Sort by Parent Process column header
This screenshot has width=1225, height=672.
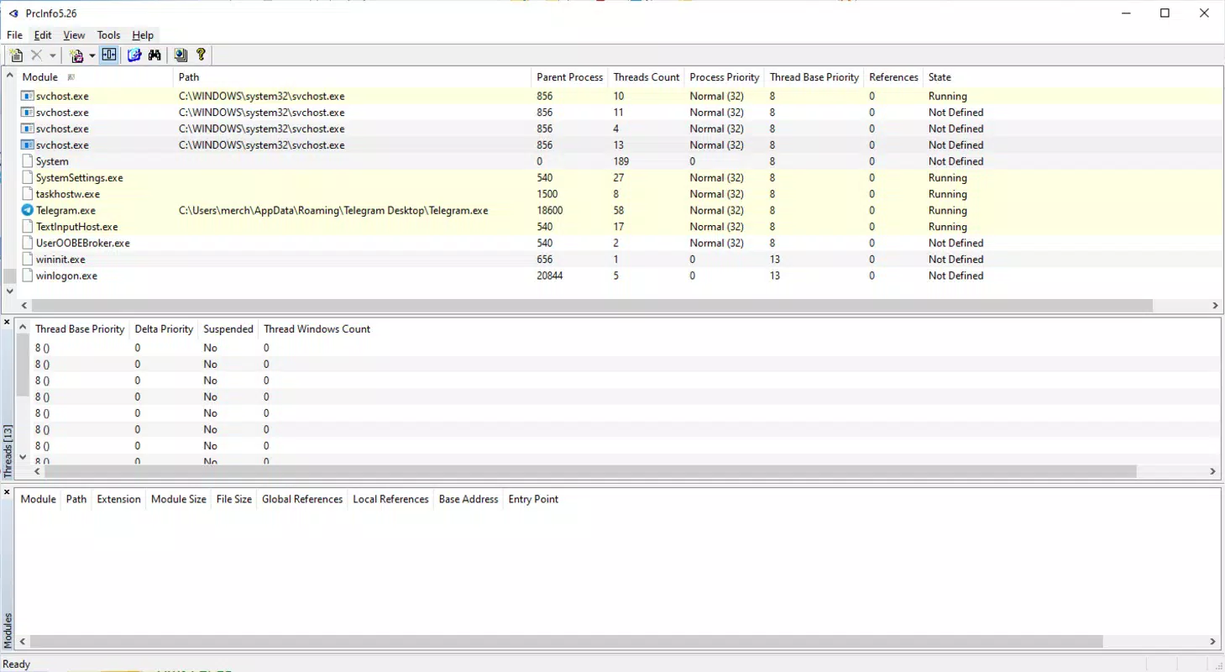click(570, 77)
